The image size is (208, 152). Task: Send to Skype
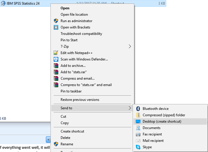[170, 147]
